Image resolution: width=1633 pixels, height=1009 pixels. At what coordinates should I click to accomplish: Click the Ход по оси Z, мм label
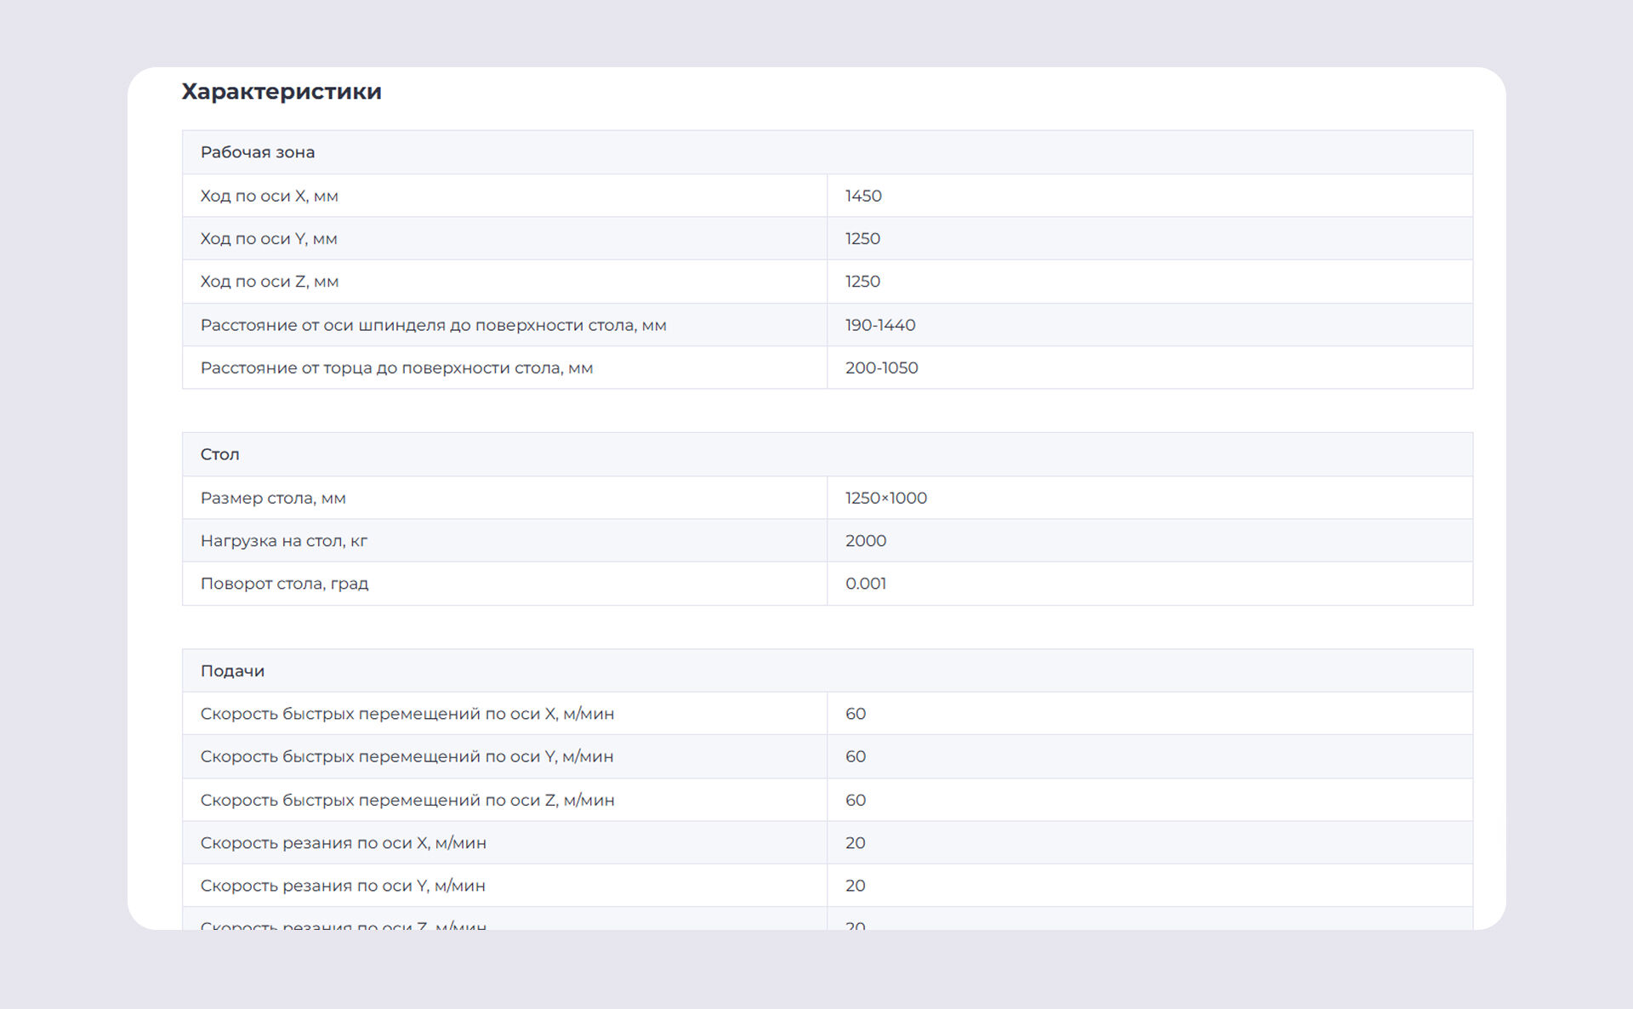coord(269,282)
